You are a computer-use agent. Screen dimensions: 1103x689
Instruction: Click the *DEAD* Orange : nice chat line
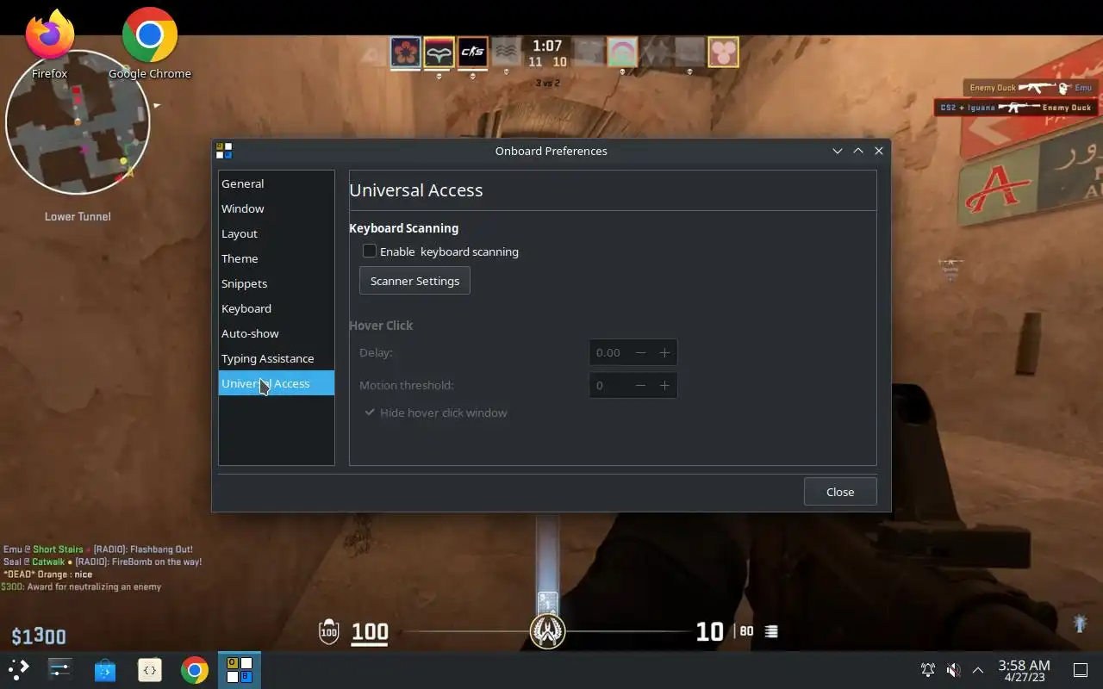coord(47,574)
